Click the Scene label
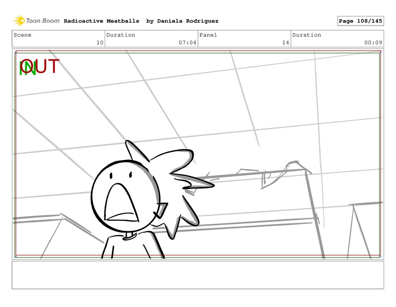The image size is (396, 307). 22,35
